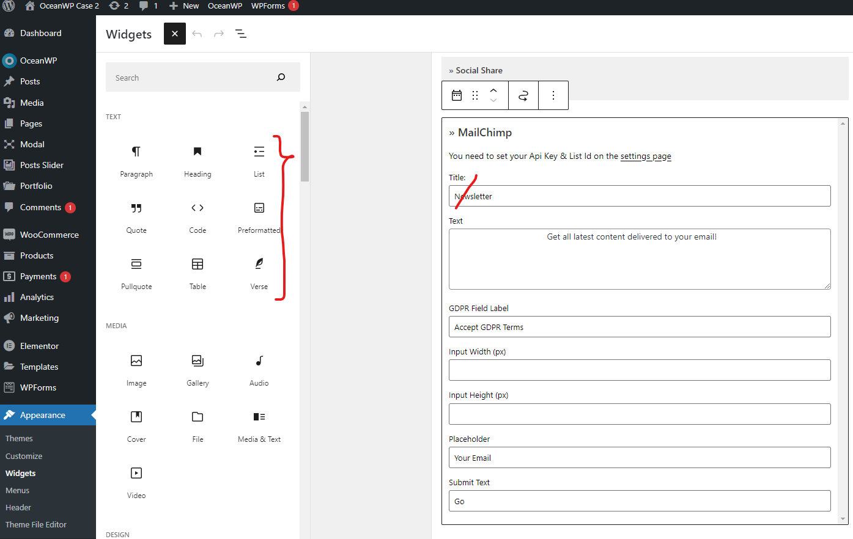Open the comments bubble in admin bar
The height and width of the screenshot is (539, 853).
tap(149, 5)
